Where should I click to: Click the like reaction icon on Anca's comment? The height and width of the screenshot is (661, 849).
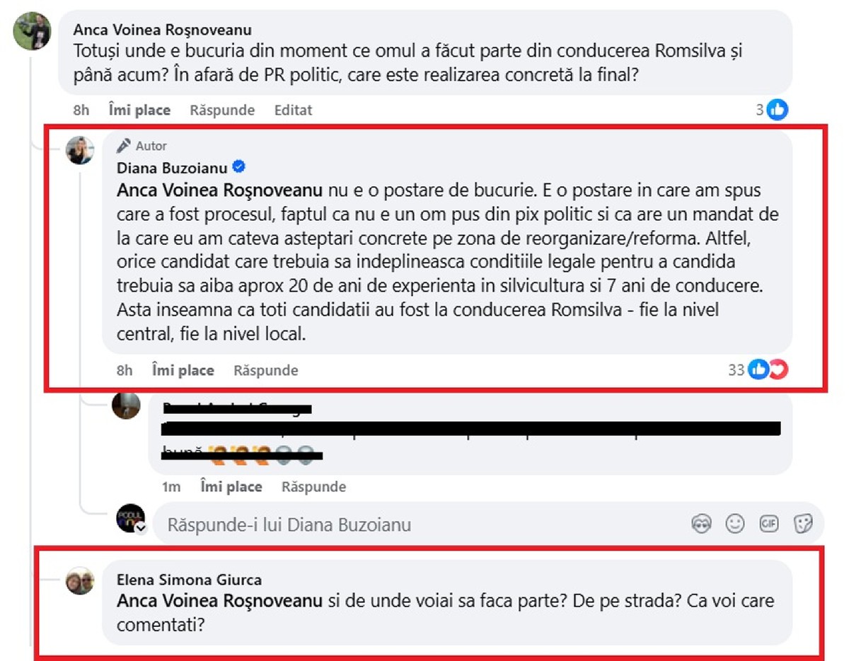[777, 110]
